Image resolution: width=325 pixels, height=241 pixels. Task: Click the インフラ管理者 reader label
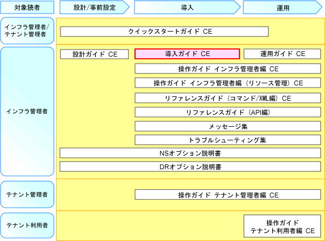pos(27,112)
